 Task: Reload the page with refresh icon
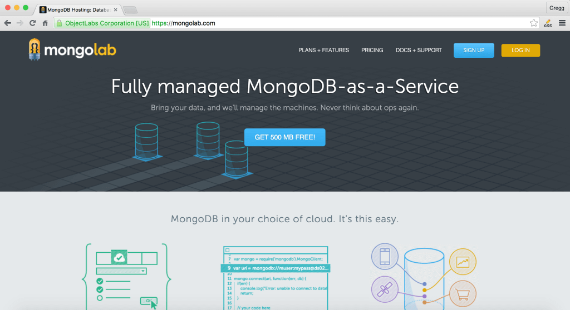pos(32,23)
